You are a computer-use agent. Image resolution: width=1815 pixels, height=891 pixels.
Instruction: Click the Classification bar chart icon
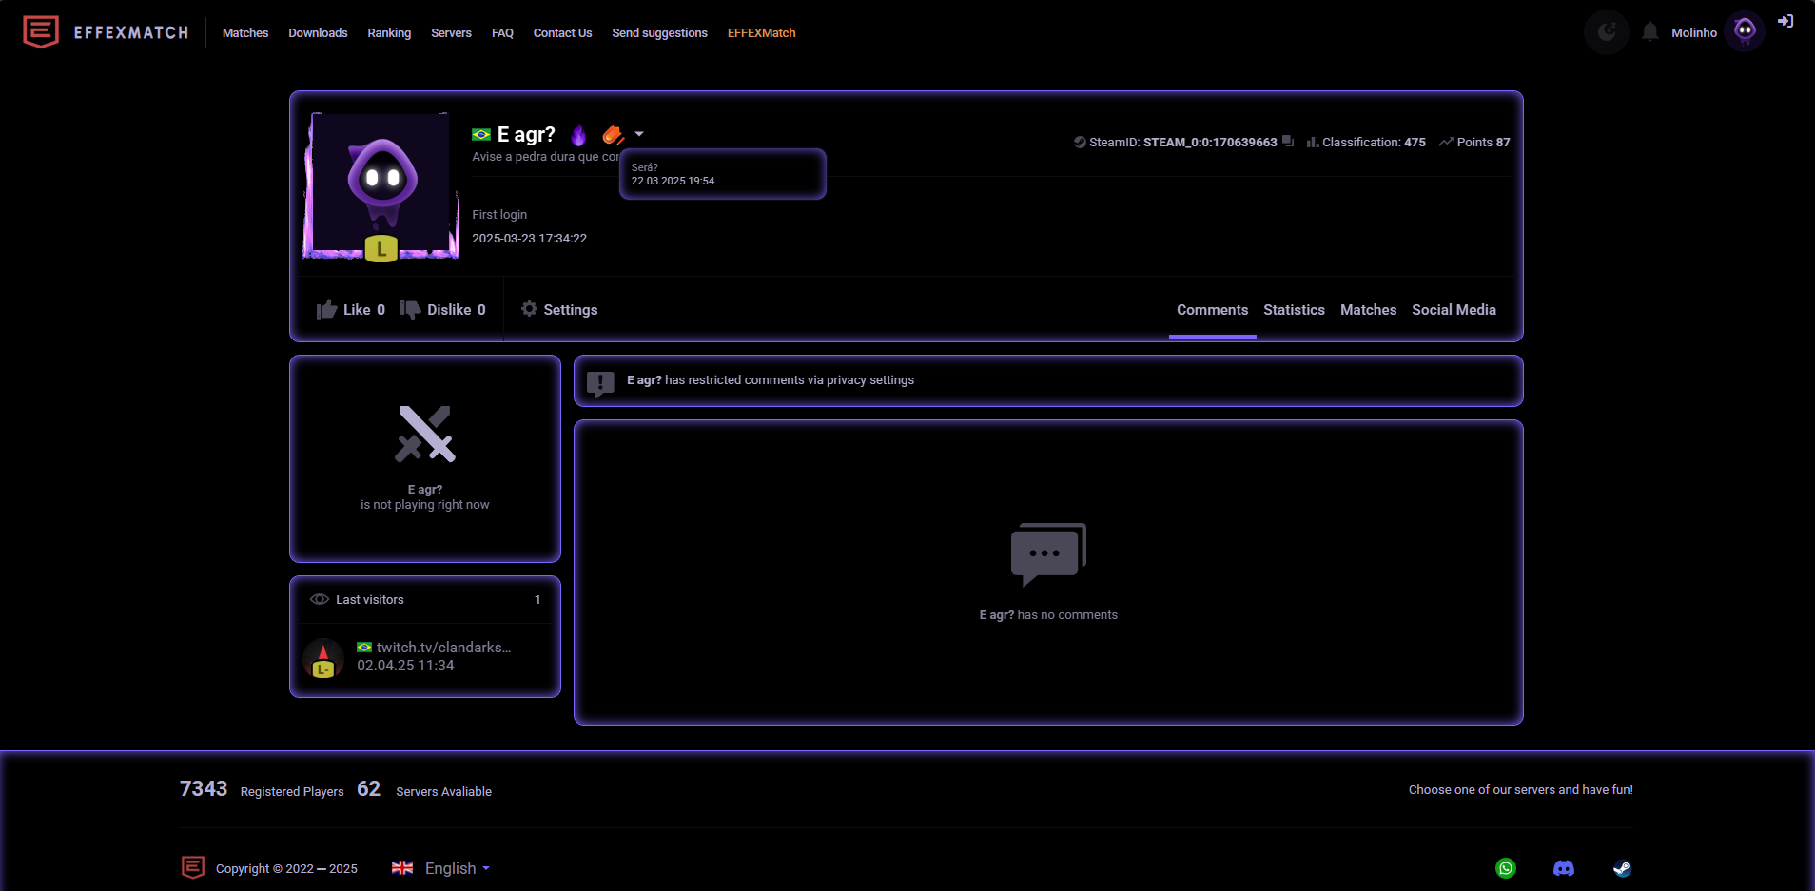(1313, 142)
